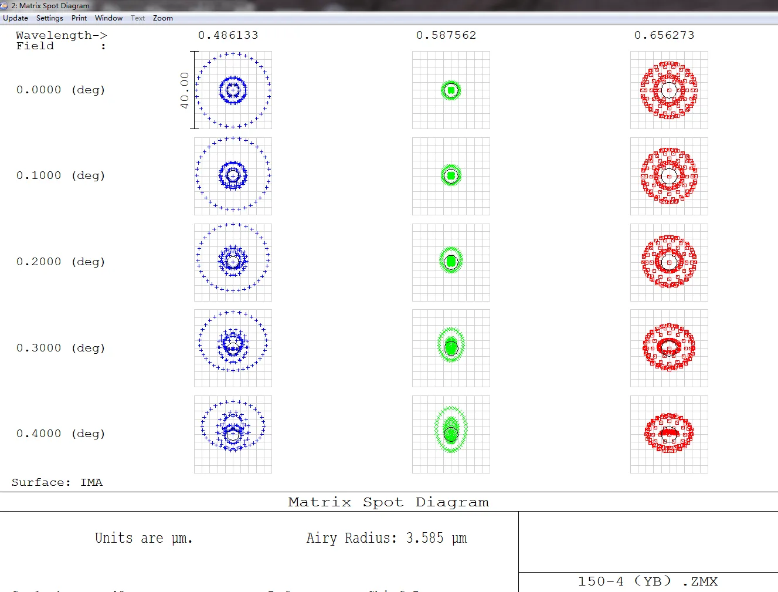Click wavelength value 0.587562
778x592 pixels.
pos(446,35)
